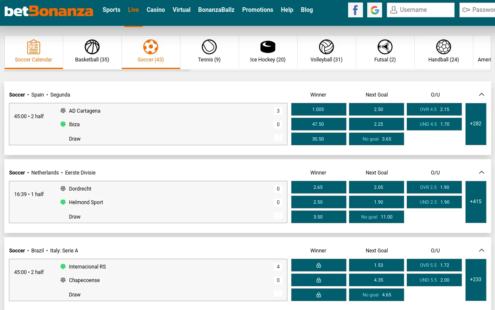
Task: Show +415 more markets for Dordrecht match
Action: pos(475,202)
